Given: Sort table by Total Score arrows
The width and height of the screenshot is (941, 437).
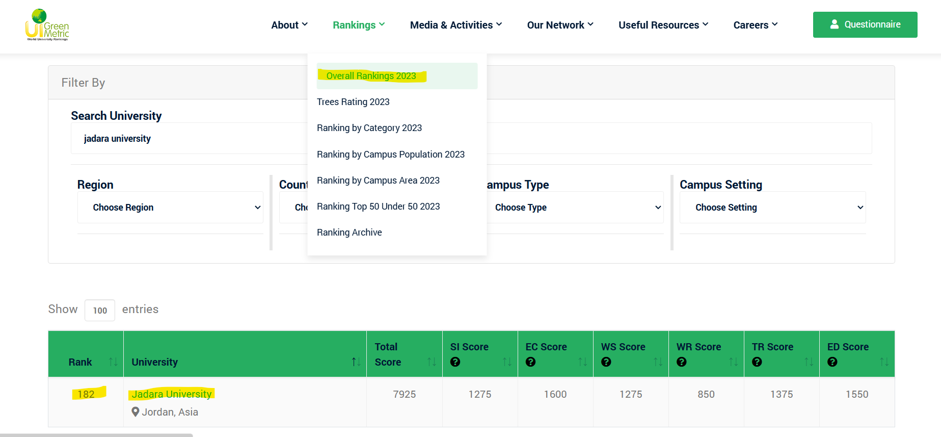Looking at the screenshot, I should pos(432,362).
